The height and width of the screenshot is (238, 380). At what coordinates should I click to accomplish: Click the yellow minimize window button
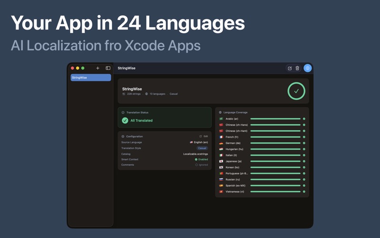77,68
